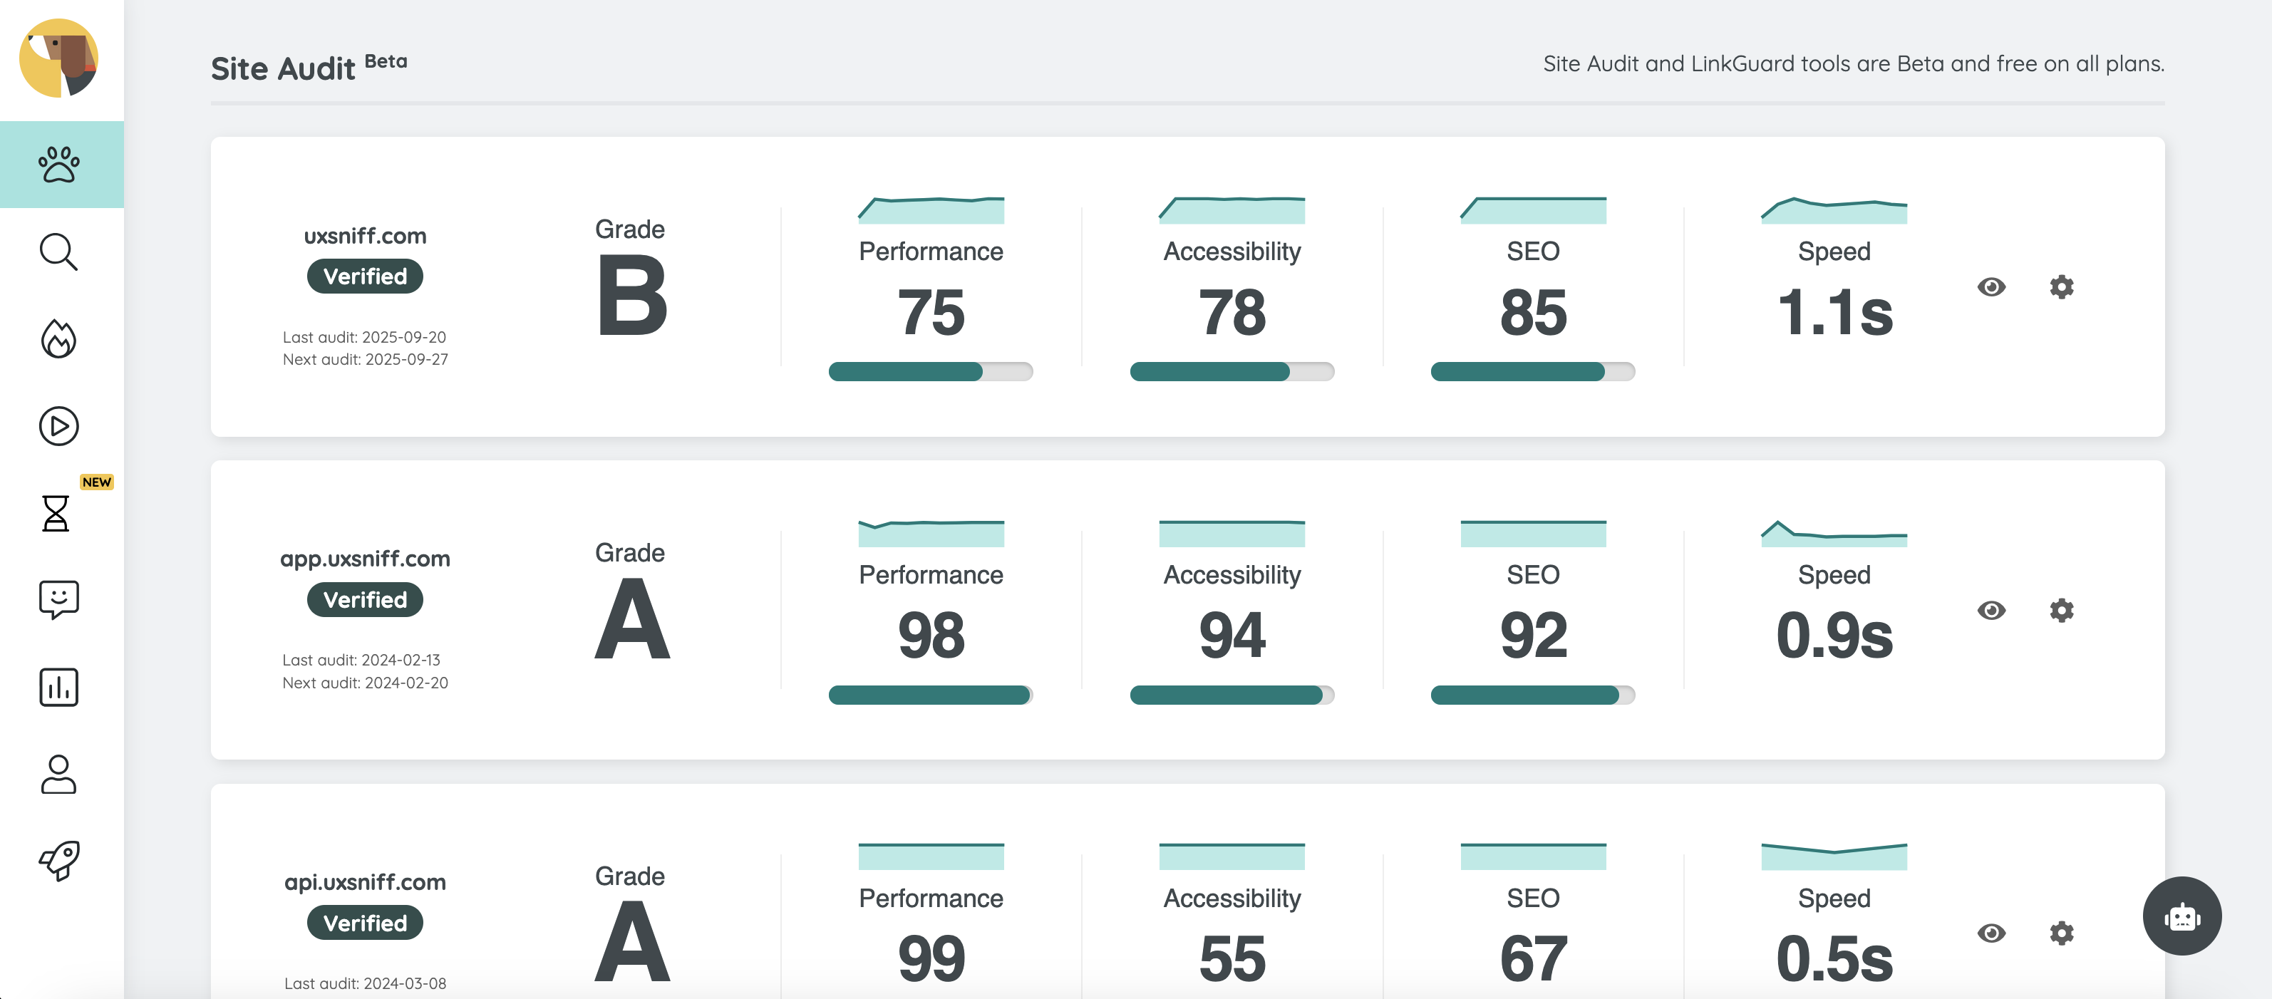Click Verified badge under app.uxsniff.com
2272x999 pixels.
(x=365, y=601)
